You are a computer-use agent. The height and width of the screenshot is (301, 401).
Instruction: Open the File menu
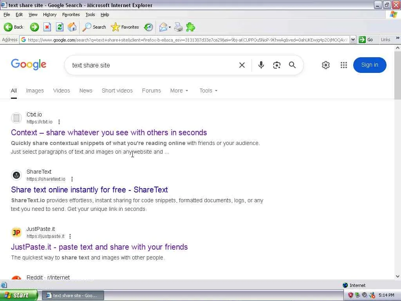pyautogui.click(x=7, y=15)
